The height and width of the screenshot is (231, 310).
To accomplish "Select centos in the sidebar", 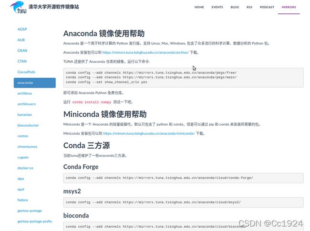I will 23,136.
